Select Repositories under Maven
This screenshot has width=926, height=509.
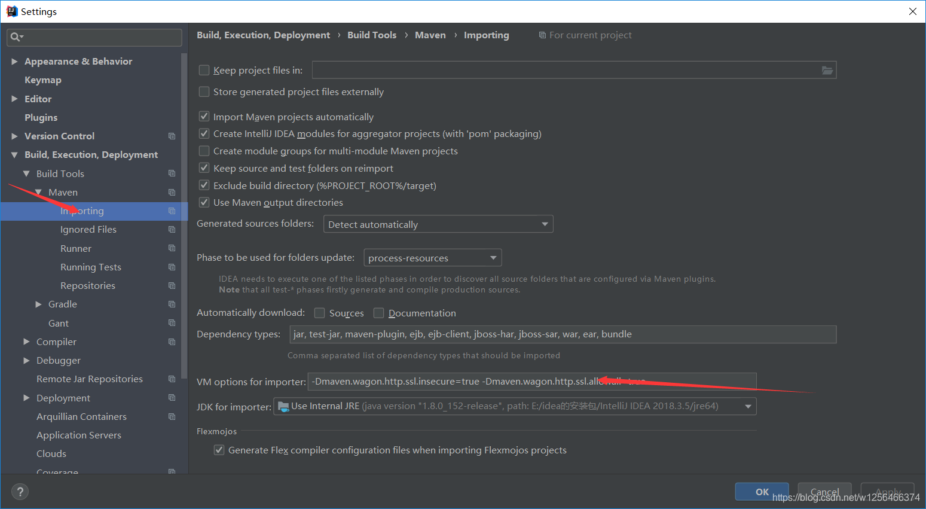tap(88, 285)
